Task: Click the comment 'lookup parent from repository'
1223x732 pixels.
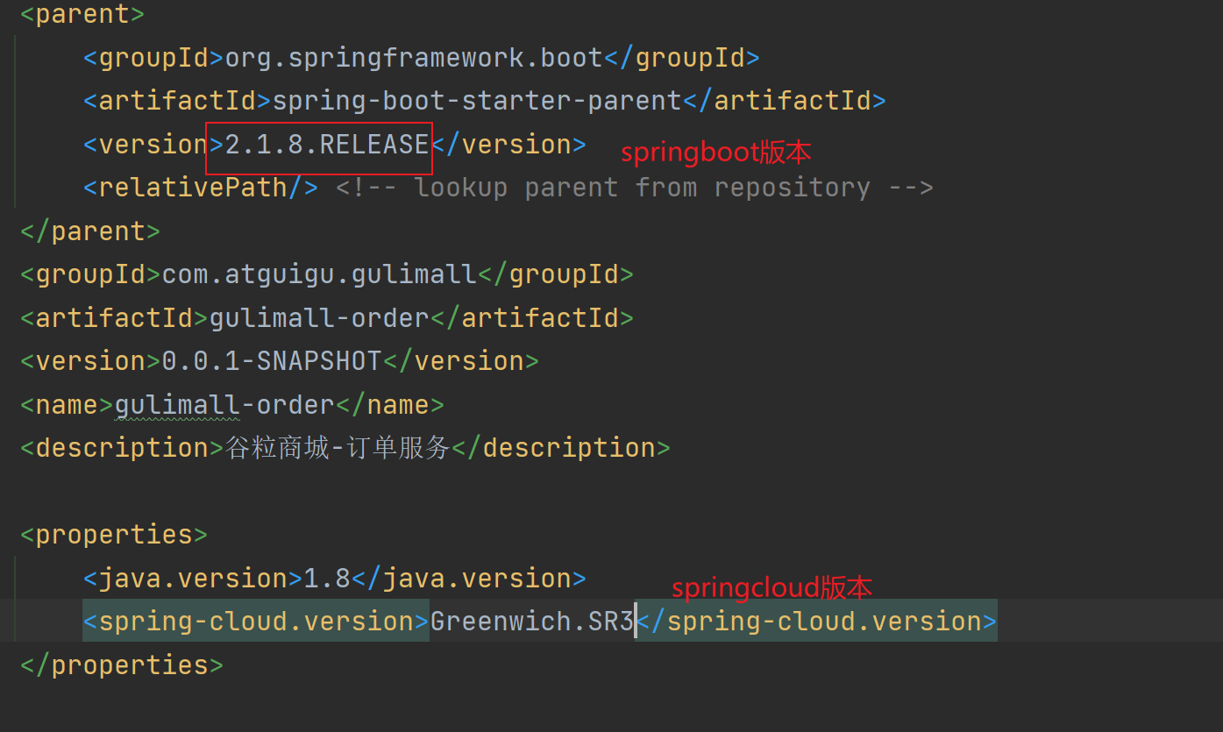Action: coord(635,188)
